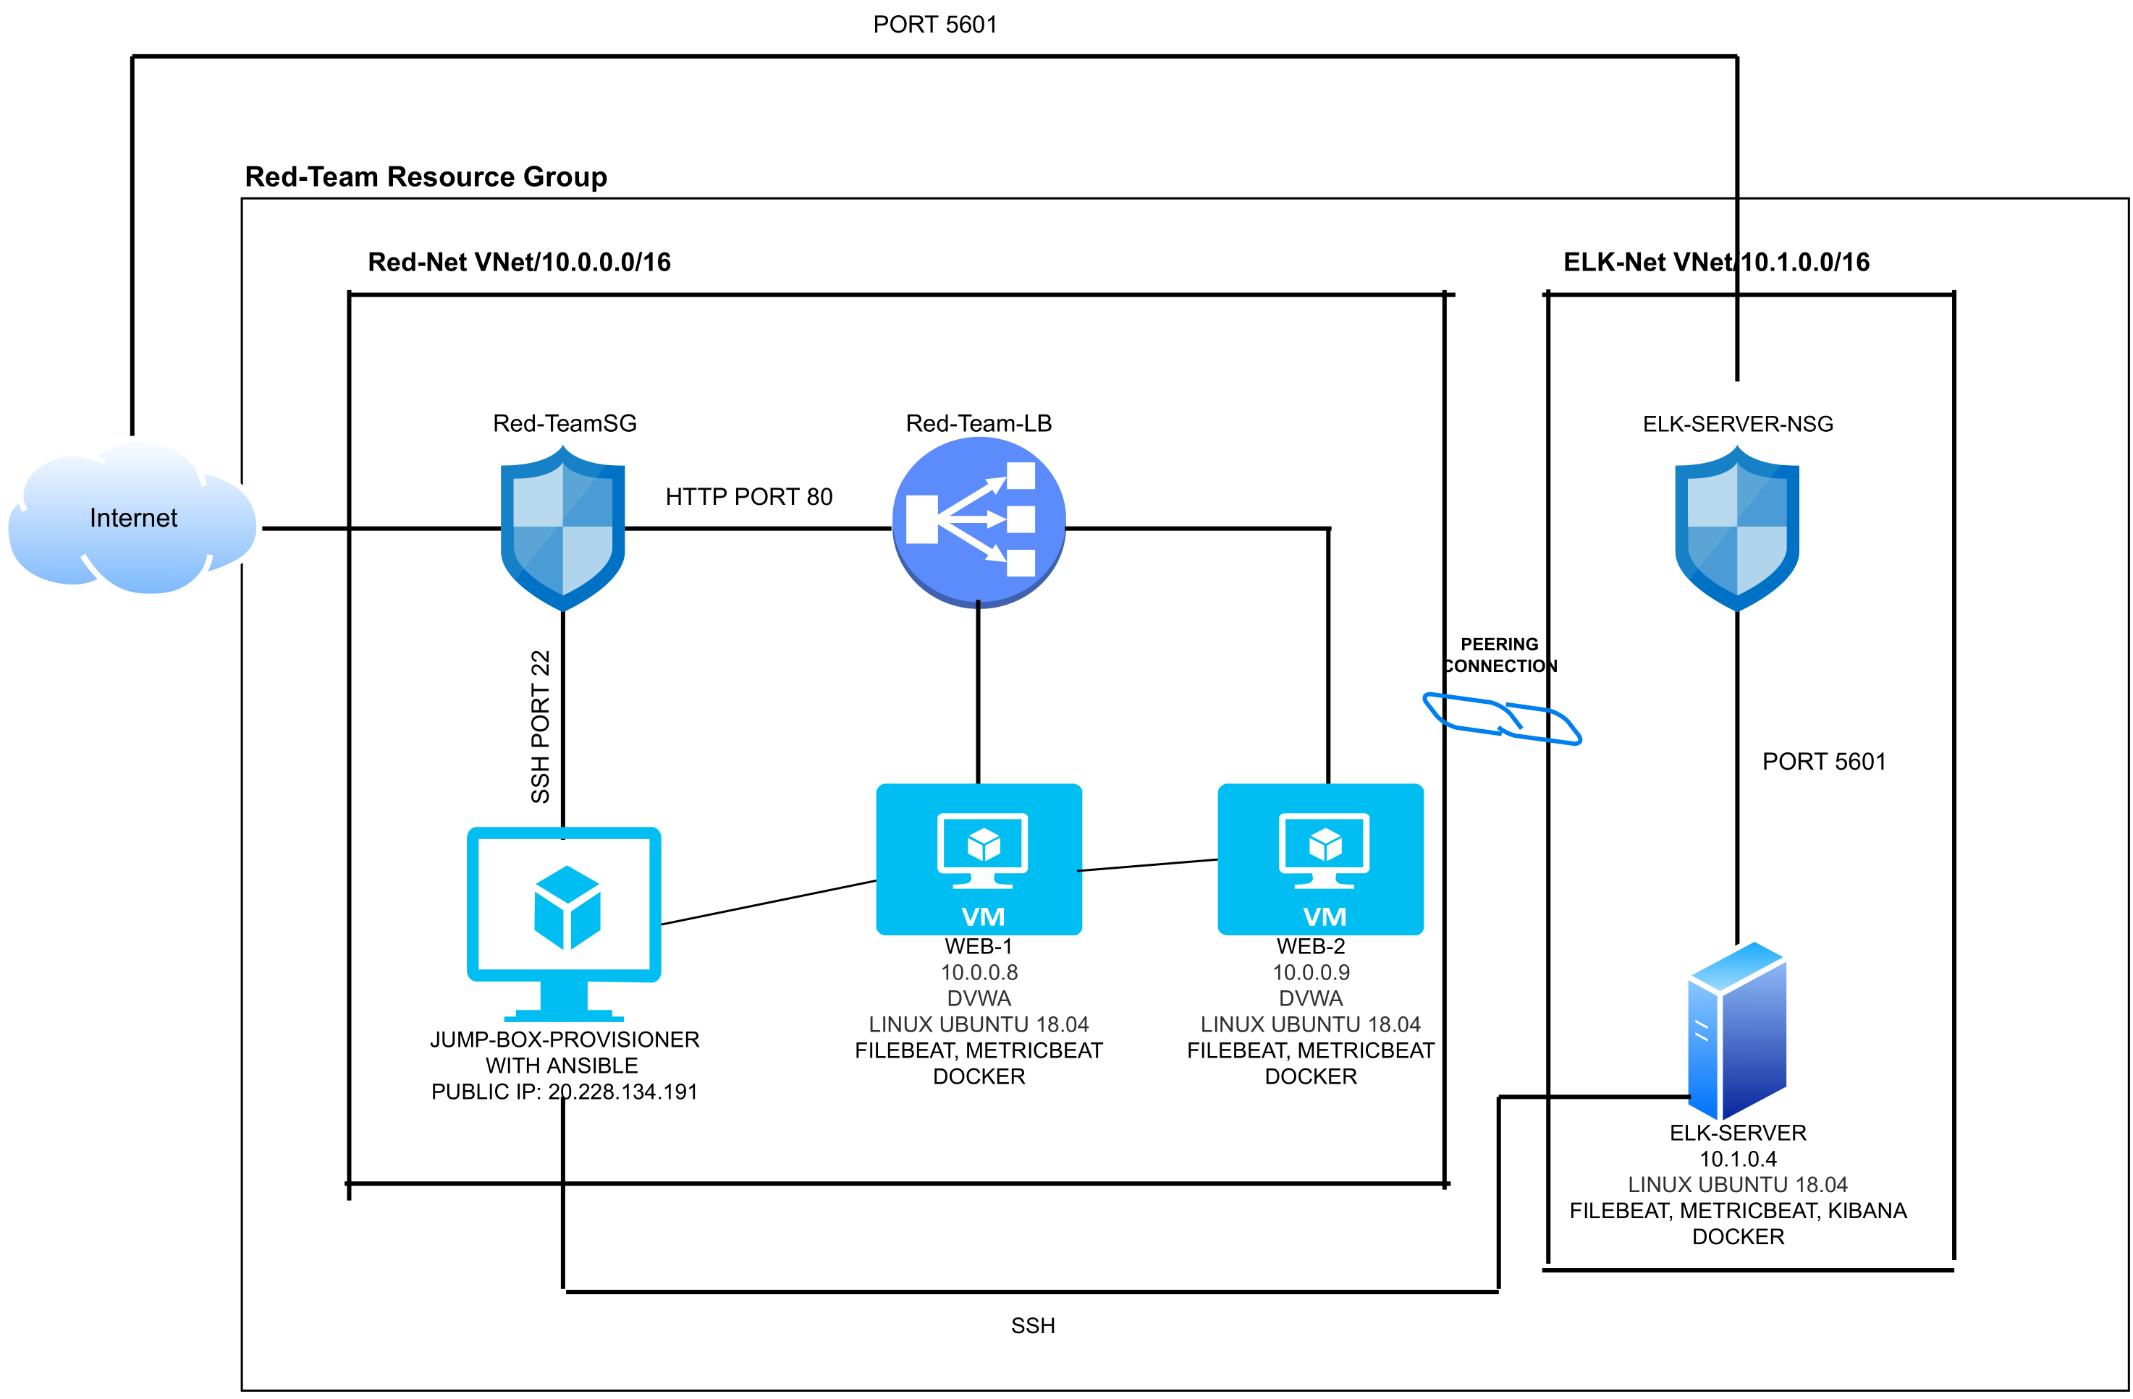Select the top PORT 5601 label
The height and width of the screenshot is (1399, 2133).
[934, 24]
